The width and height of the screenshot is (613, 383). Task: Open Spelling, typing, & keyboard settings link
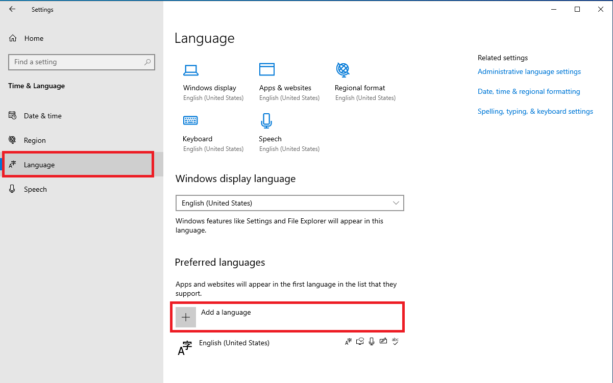[535, 111]
